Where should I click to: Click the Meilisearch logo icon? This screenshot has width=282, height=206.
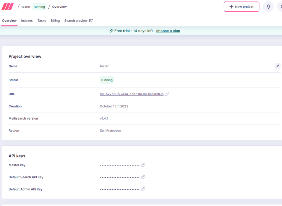coord(7,7)
